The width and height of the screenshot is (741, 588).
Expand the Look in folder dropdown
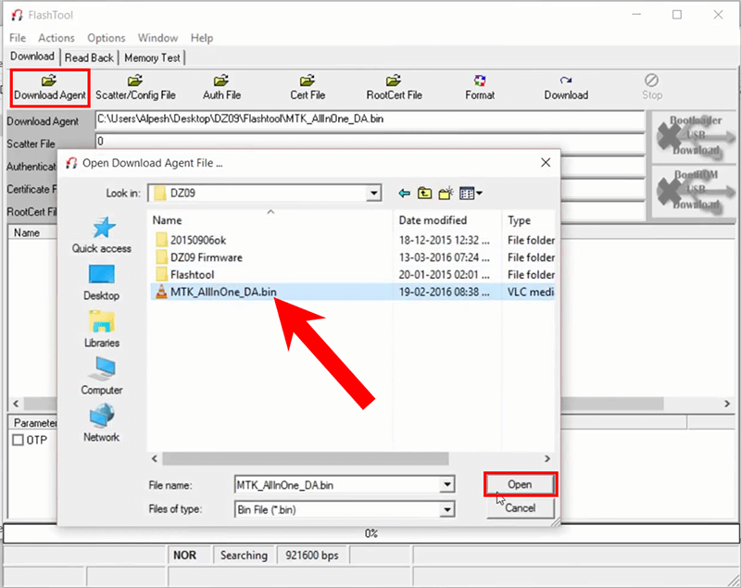click(x=373, y=194)
